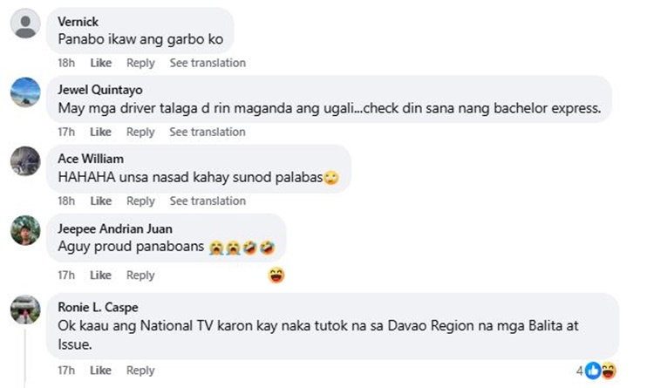This screenshot has width=654, height=388.
Task: Like Ronie L. Caspe's comment
Action: pos(100,371)
